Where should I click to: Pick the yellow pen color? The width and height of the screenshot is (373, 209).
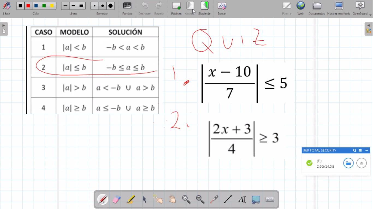tap(52, 6)
